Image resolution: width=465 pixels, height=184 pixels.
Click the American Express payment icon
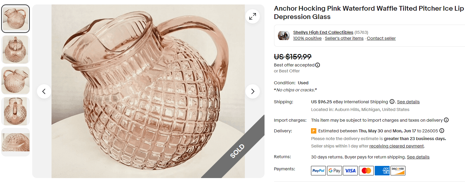pos(382,170)
